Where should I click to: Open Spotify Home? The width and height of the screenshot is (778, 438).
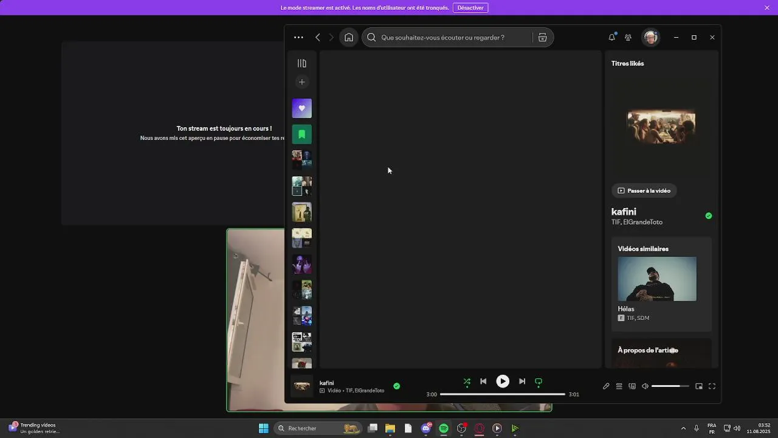pos(349,38)
